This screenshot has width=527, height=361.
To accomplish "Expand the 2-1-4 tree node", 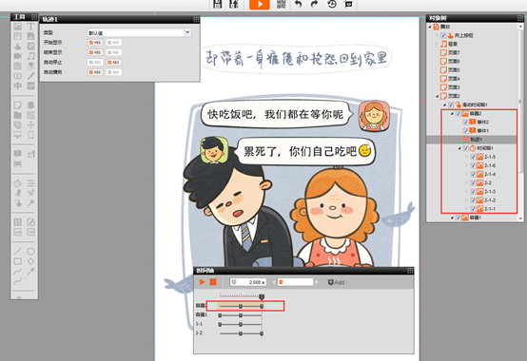I will [466, 174].
